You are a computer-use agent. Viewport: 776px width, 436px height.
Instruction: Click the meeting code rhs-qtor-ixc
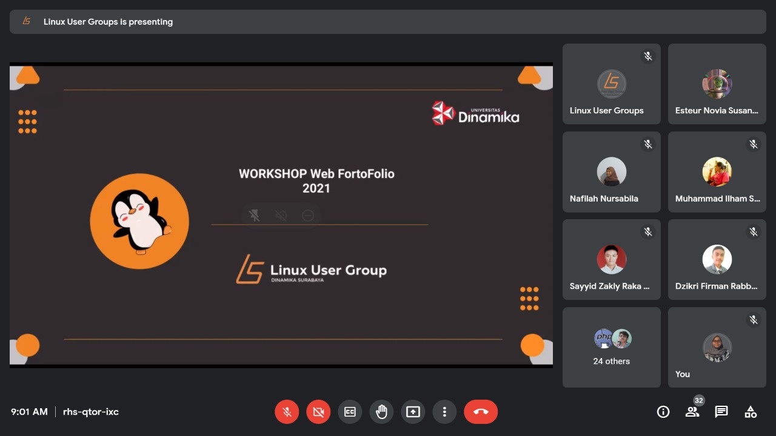(x=91, y=412)
